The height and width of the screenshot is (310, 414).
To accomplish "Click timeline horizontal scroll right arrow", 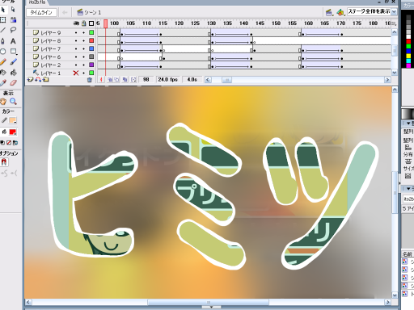I will point(387,80).
